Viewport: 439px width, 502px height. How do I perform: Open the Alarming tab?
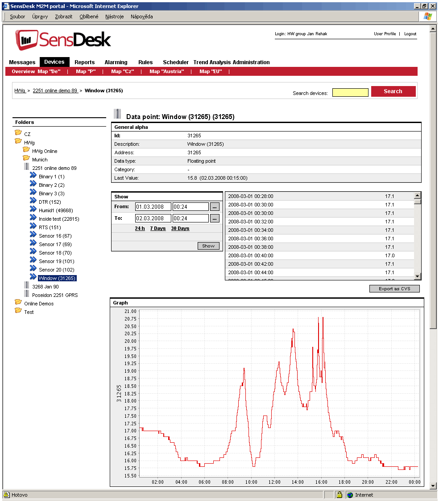[x=116, y=62]
